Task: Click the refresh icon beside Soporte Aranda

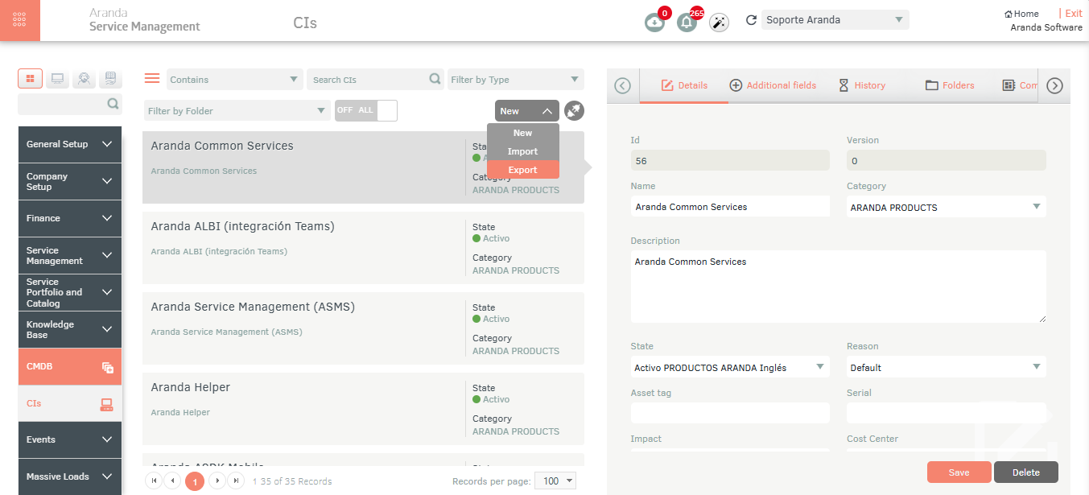Action: click(752, 20)
